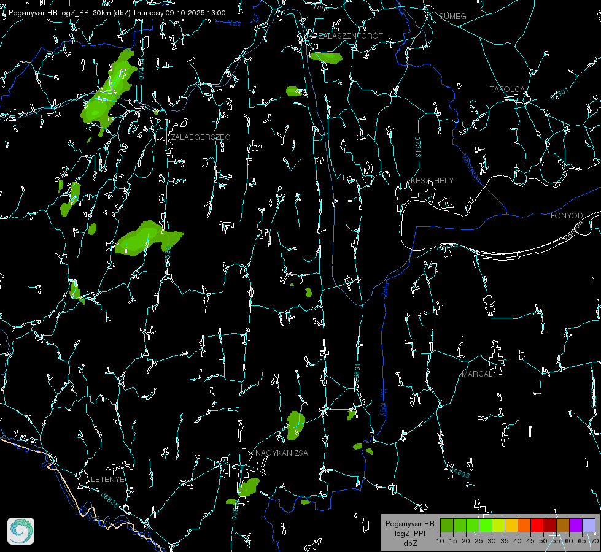
Task: Pick the orange 40-45 dBZ swatch
Action: (x=524, y=525)
